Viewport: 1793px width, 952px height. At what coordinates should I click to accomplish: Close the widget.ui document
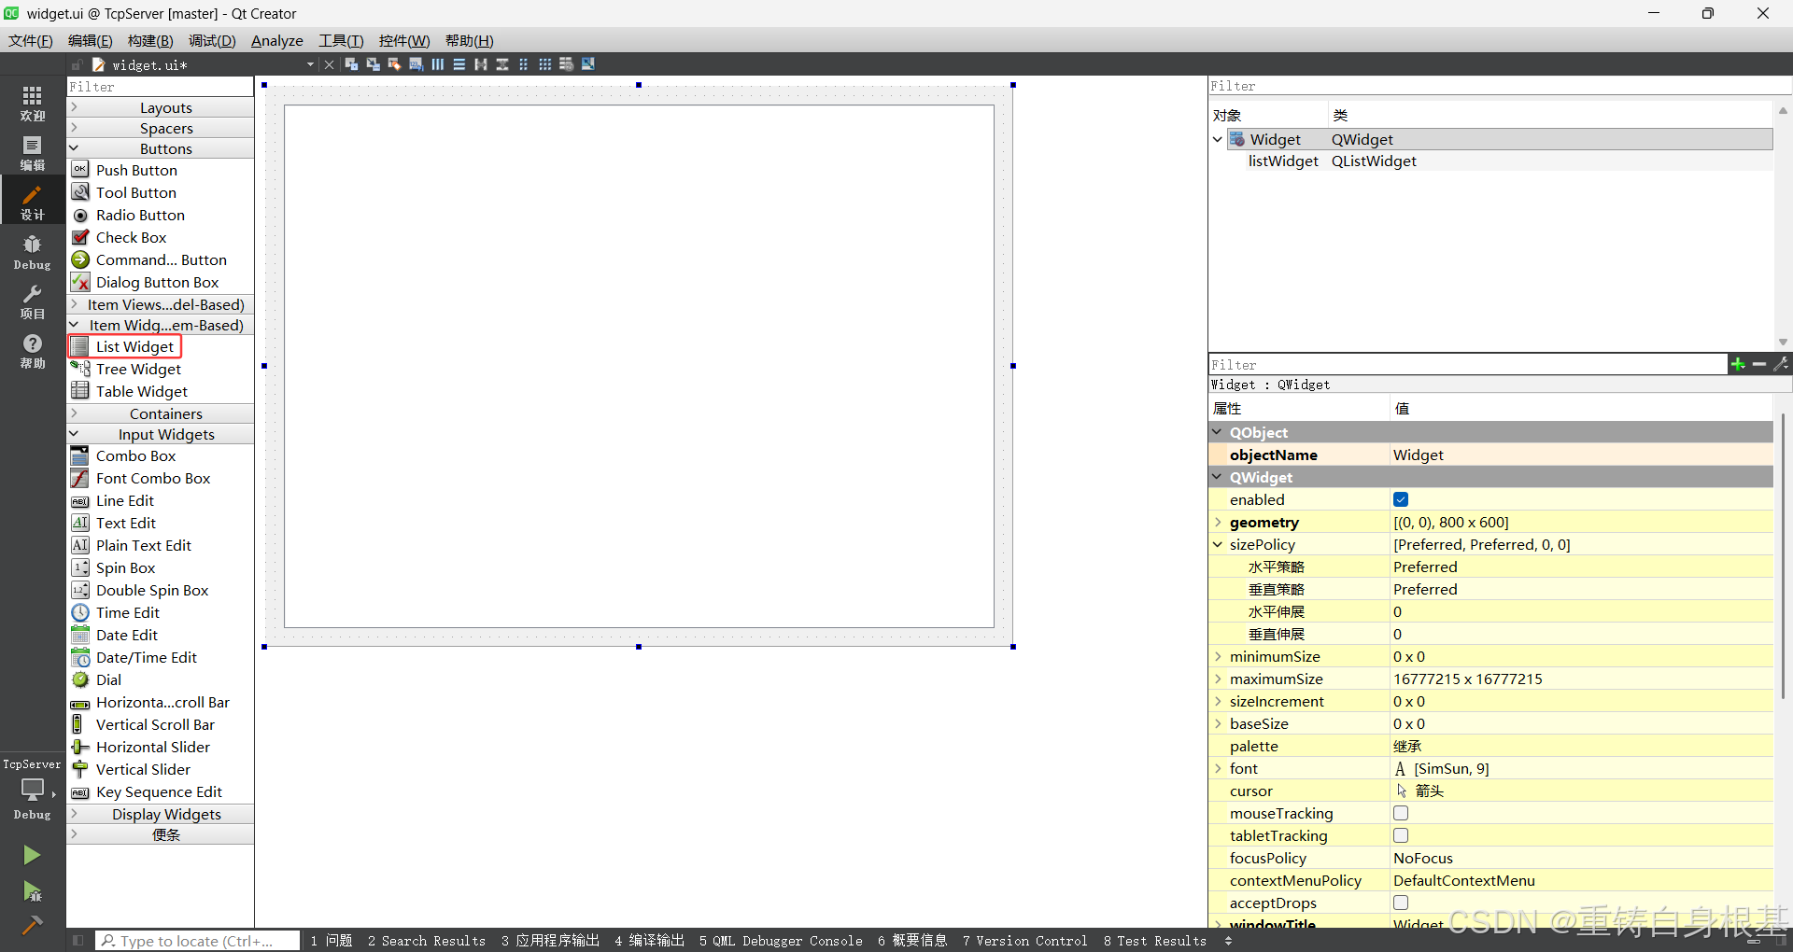[329, 64]
